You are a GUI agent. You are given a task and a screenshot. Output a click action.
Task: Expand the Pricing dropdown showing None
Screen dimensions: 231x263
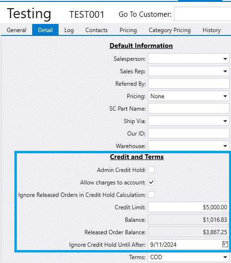coord(225,96)
